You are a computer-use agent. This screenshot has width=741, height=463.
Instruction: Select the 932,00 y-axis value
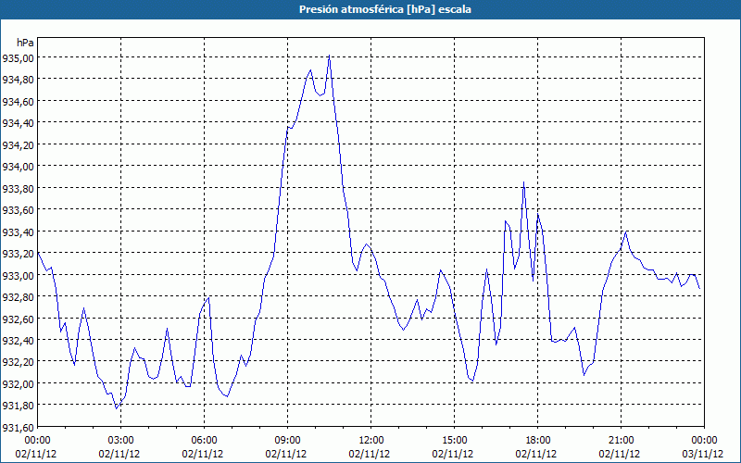(18, 384)
